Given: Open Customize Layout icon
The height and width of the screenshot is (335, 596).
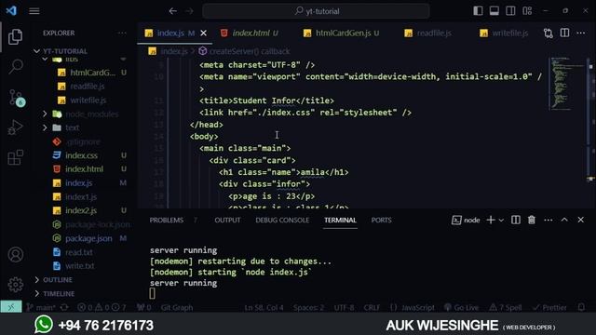Looking at the screenshot, I should [527, 11].
